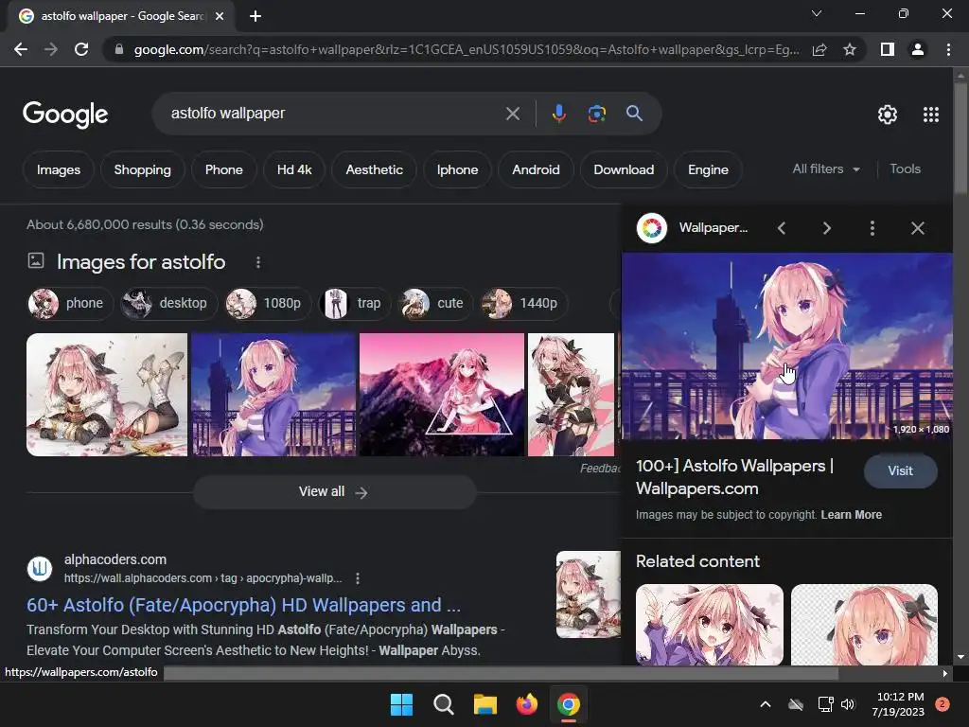Image resolution: width=969 pixels, height=727 pixels.
Task: Open Google quick settings gear
Action: (x=888, y=115)
